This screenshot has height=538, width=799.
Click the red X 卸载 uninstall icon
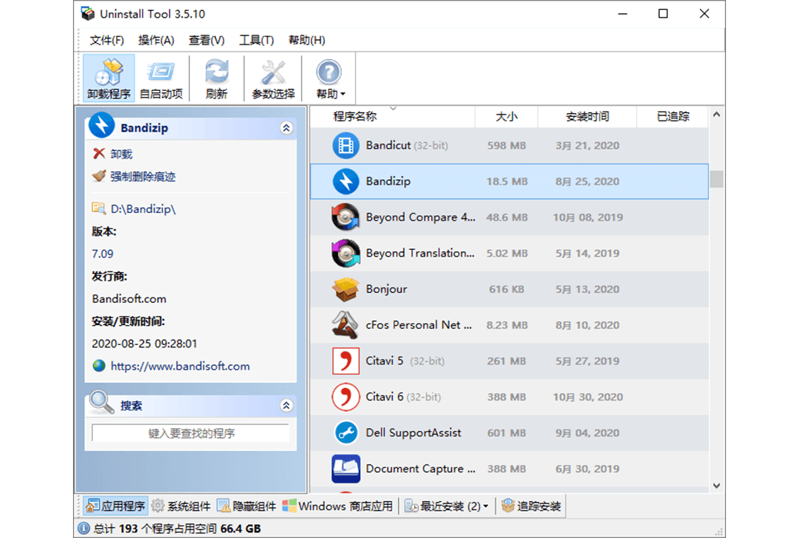coord(99,154)
